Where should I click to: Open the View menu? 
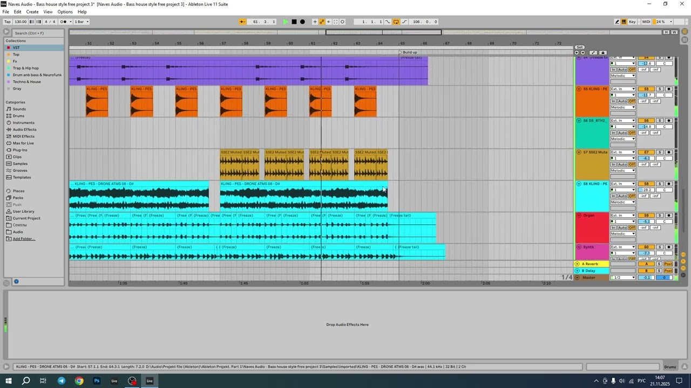pos(48,12)
